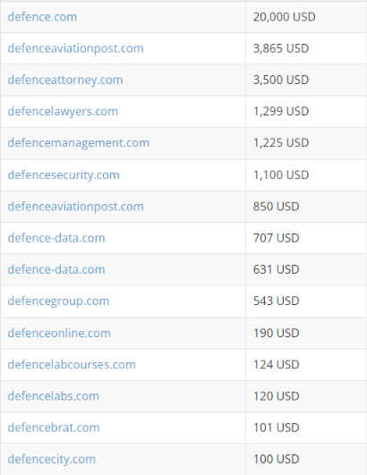Select the defencemanagement.com link
This screenshot has width=367, height=475.
pos(79,143)
